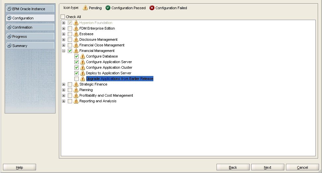Expand the FDM Enterprise Edition node
The height and width of the screenshot is (173, 322).
(64, 28)
